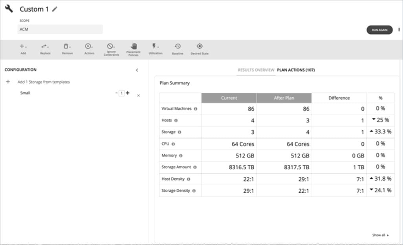Collapse the Configuration panel
The height and width of the screenshot is (245, 403).
[x=137, y=70]
